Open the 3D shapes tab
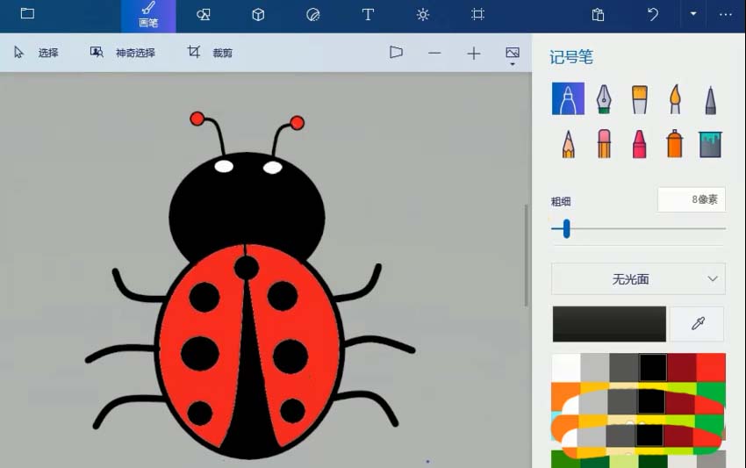The image size is (746, 468). (258, 15)
